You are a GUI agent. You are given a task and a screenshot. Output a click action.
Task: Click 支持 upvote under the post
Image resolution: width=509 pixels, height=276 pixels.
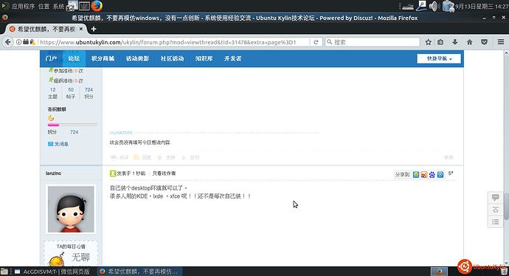pos(166,157)
